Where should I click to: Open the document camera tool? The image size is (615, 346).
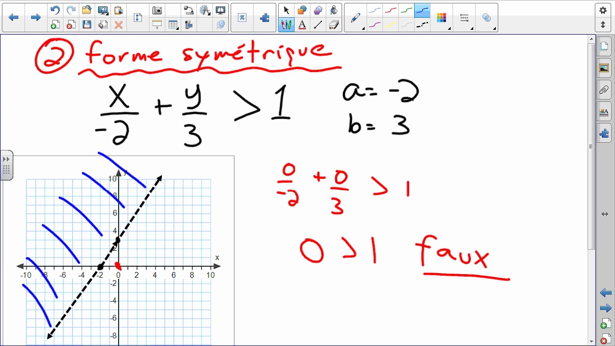[189, 10]
